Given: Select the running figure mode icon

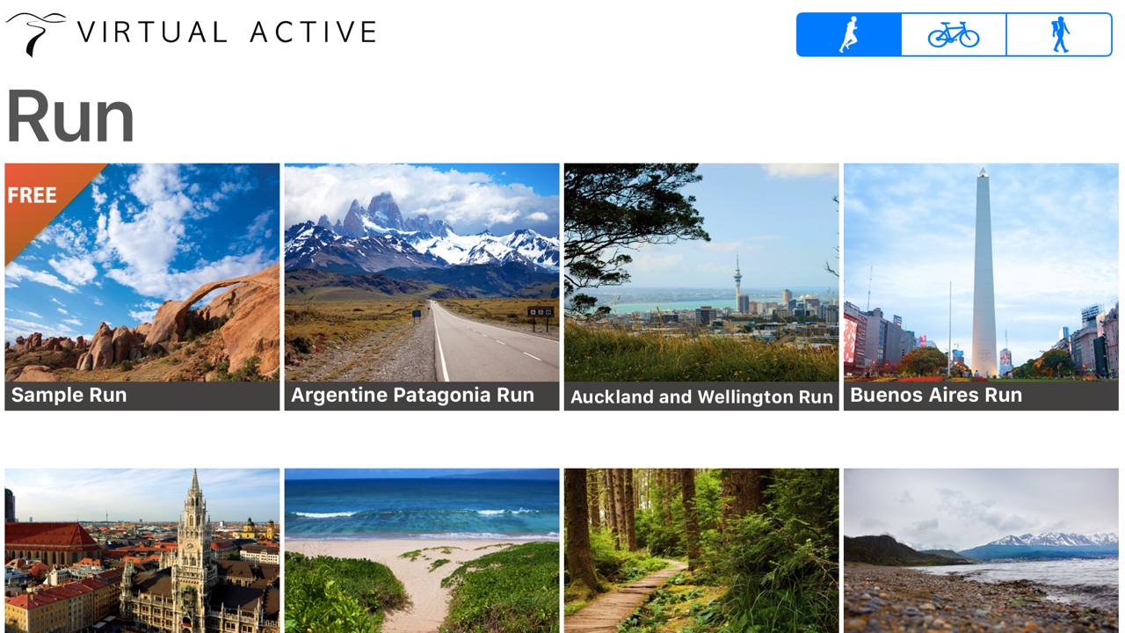Looking at the screenshot, I should point(849,34).
